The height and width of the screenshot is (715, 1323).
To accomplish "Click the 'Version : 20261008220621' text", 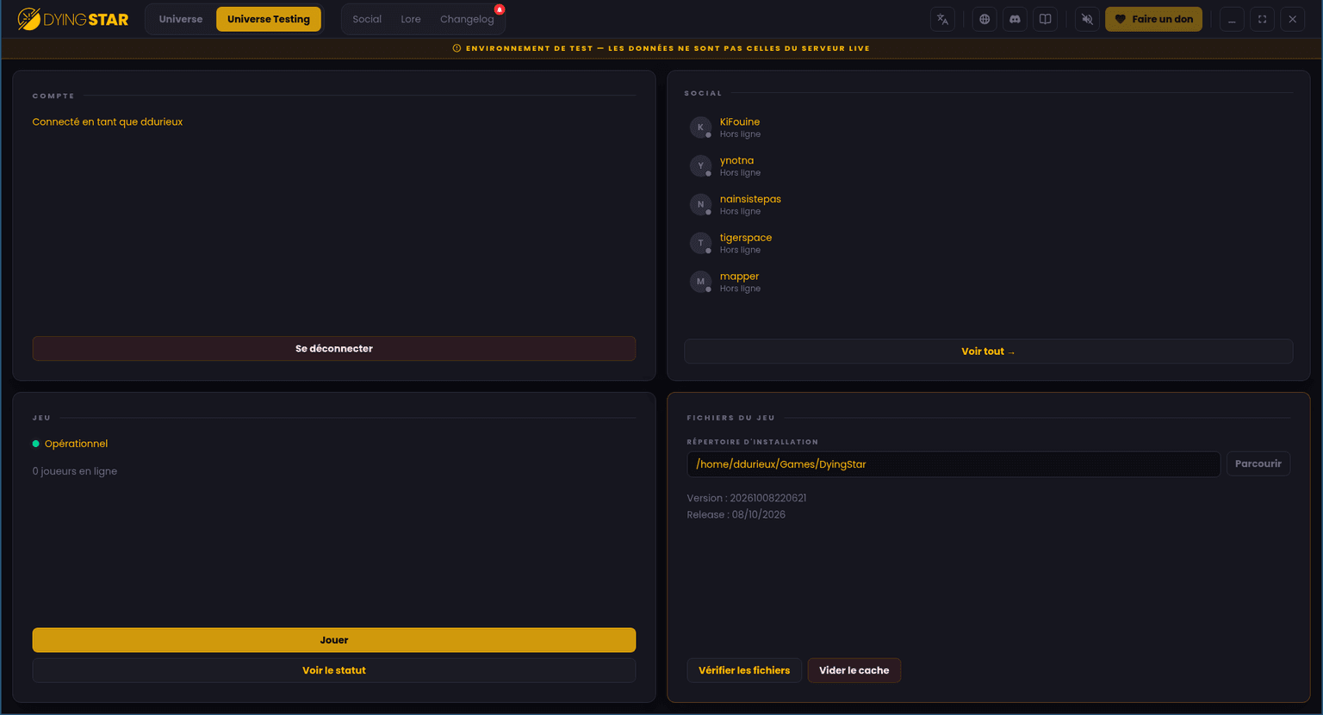I will [x=747, y=498].
